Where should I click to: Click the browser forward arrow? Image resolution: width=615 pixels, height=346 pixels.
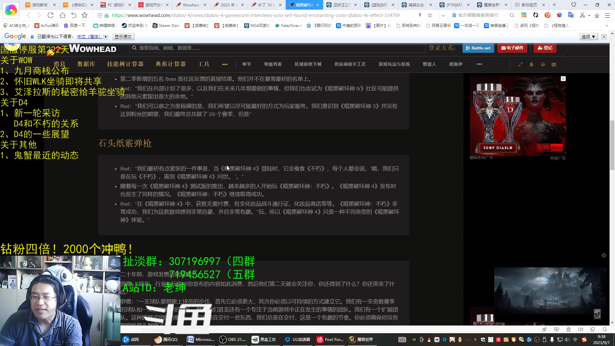[x=39, y=15]
